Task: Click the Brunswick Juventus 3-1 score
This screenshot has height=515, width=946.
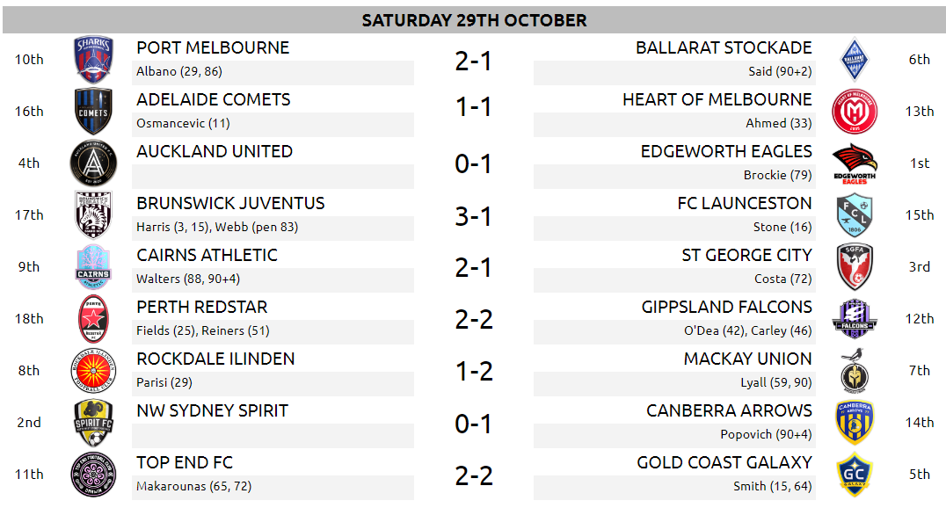Action: (474, 216)
